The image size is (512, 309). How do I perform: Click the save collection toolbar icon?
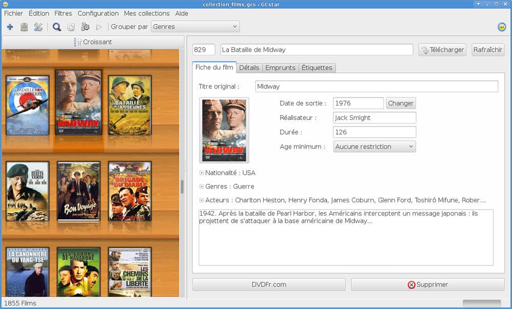[24, 27]
